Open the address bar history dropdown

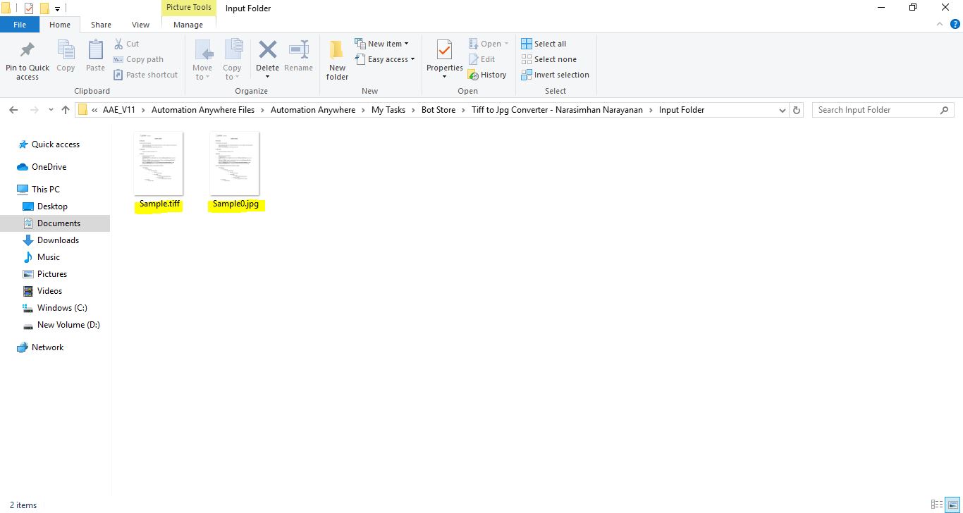click(x=782, y=110)
